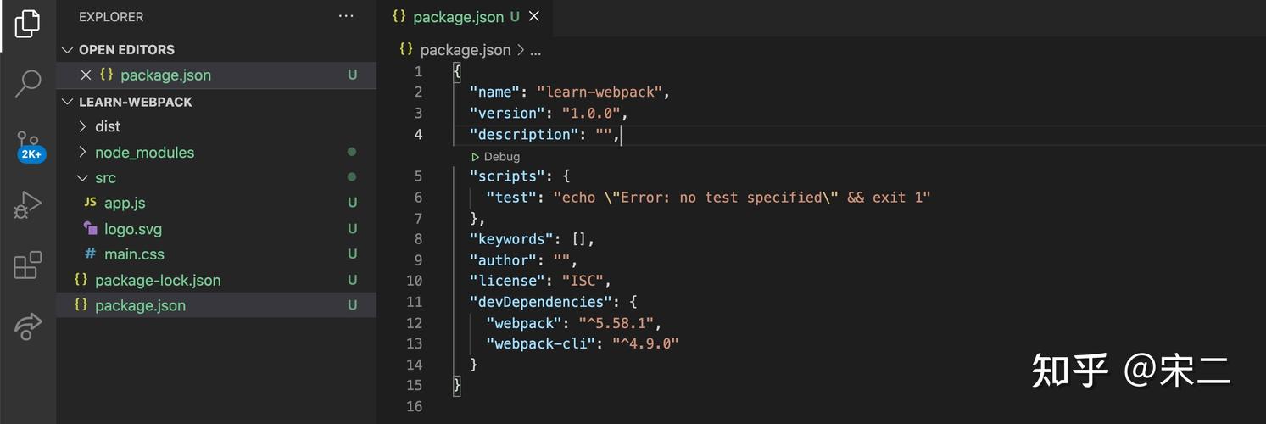Click the EXPLORER panel title
The image size is (1266, 424).
[111, 16]
